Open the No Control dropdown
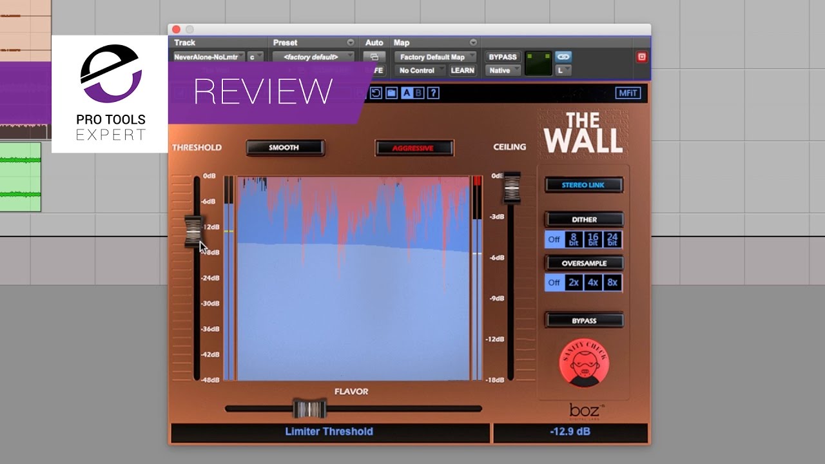 (420, 70)
